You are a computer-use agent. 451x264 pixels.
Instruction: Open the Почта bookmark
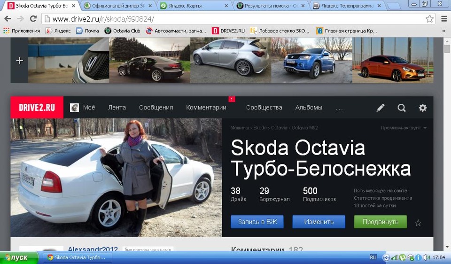pyautogui.click(x=87, y=31)
